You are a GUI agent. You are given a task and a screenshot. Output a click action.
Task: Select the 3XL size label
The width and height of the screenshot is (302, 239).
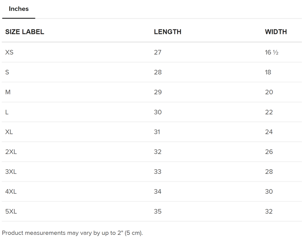[11, 172]
